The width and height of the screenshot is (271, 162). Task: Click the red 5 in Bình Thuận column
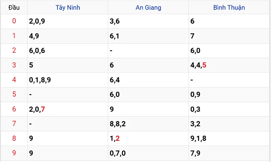204,65
